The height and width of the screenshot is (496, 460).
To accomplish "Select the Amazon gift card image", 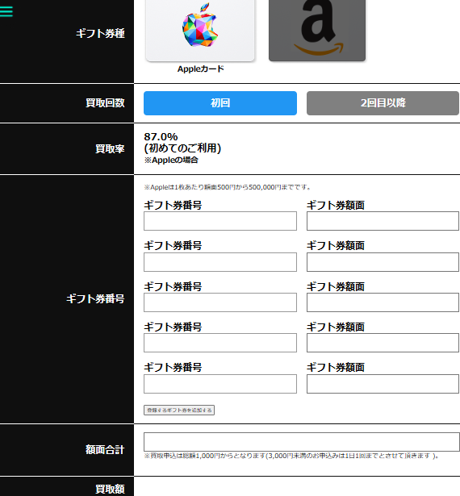I will (x=317, y=31).
